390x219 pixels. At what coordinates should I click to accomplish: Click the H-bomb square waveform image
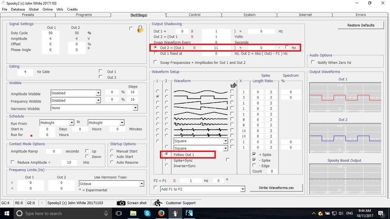pyautogui.click(x=200, y=135)
